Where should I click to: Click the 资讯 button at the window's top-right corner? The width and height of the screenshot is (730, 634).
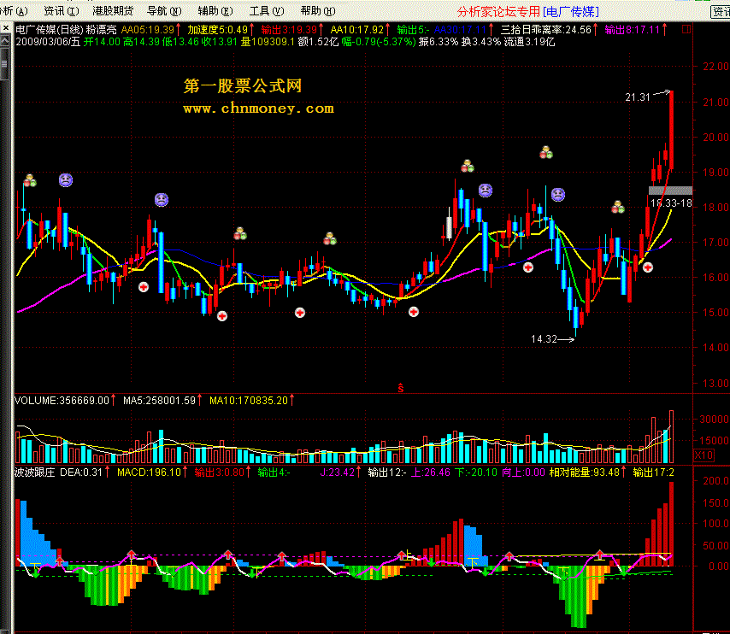721,12
